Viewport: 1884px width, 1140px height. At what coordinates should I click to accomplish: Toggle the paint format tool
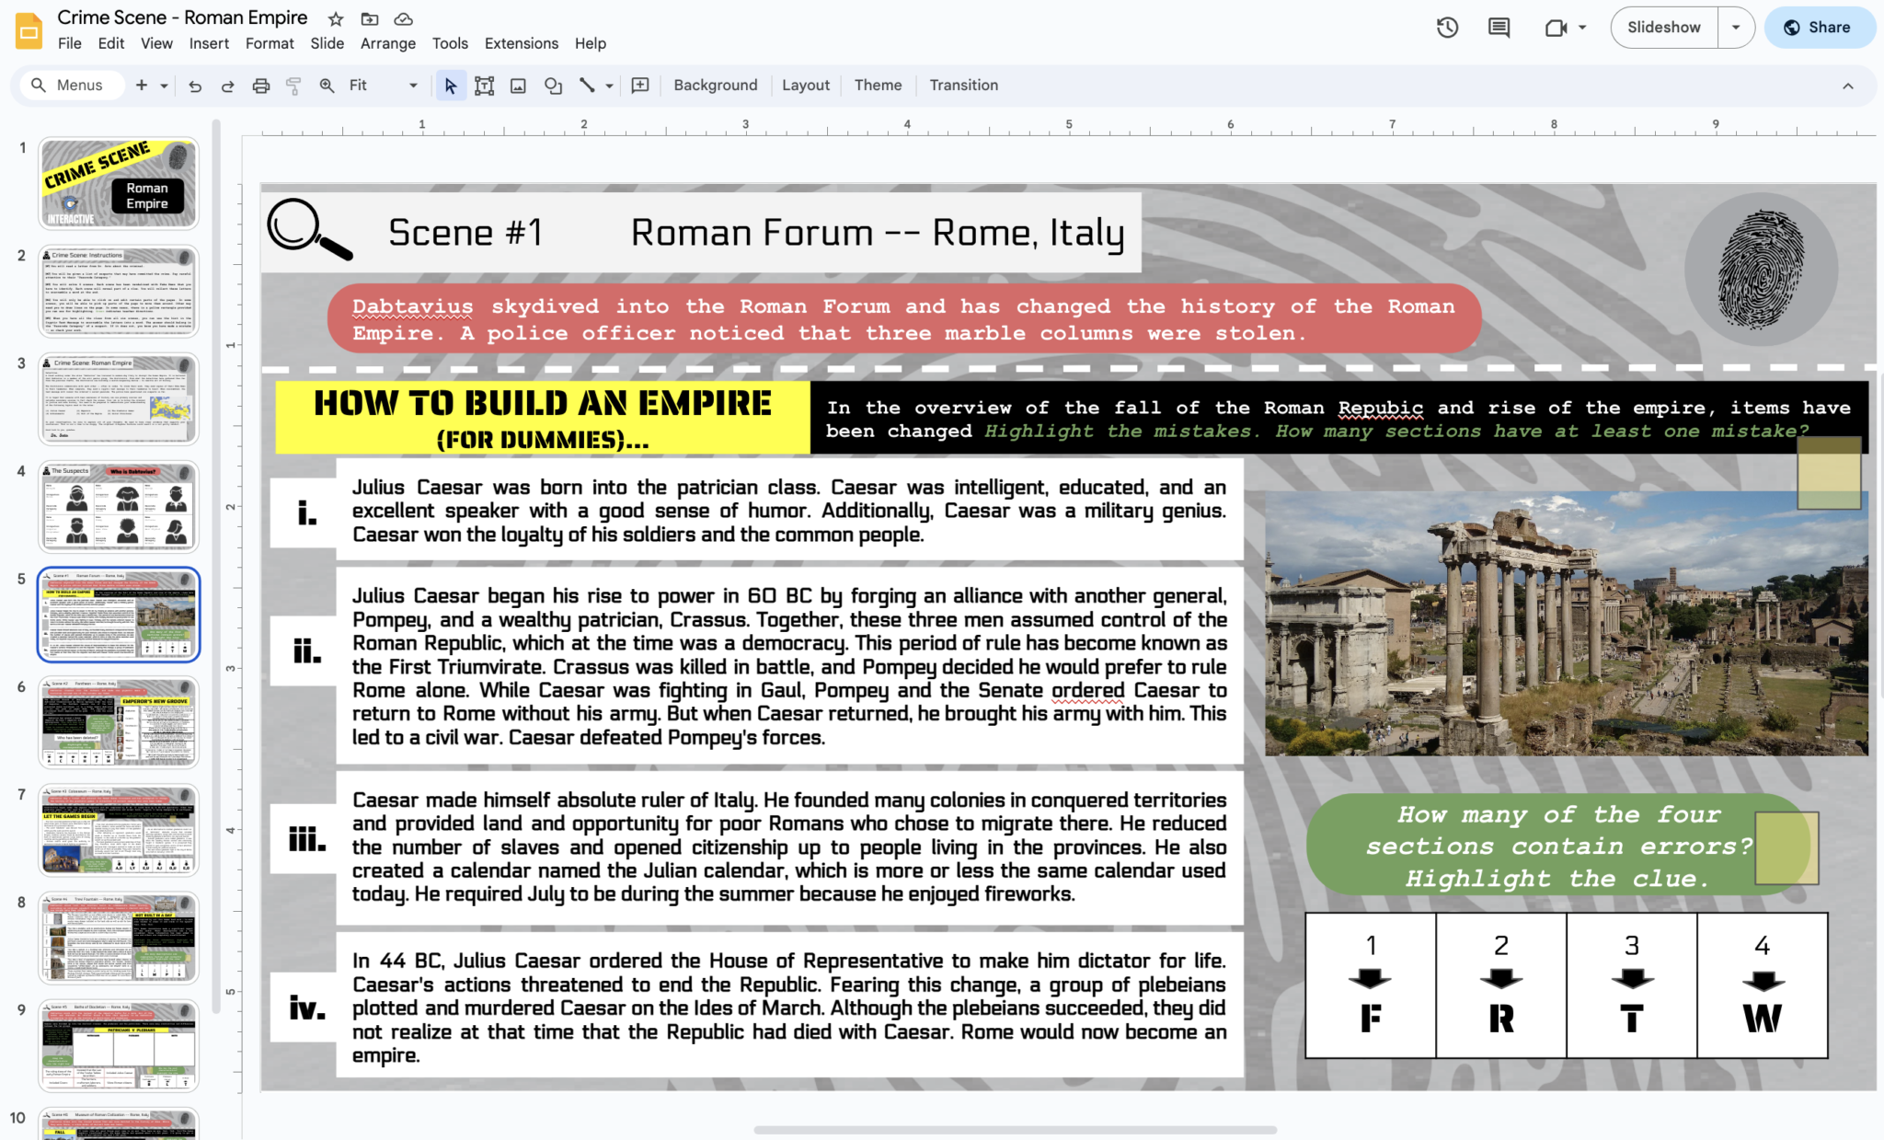pyautogui.click(x=293, y=86)
